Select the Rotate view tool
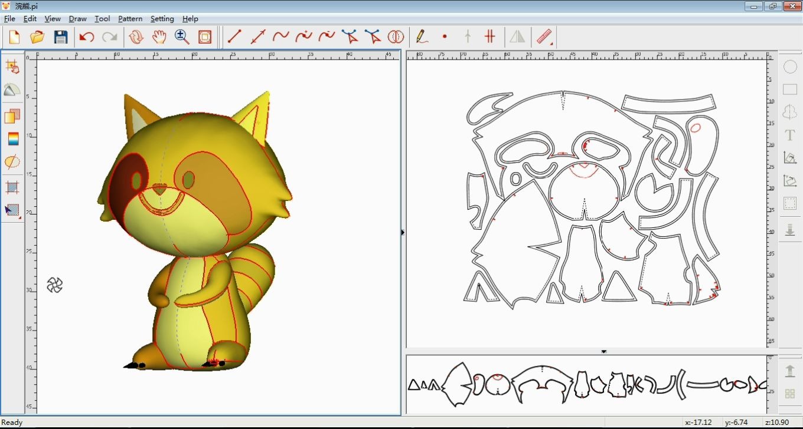This screenshot has height=429, width=803. coord(136,37)
